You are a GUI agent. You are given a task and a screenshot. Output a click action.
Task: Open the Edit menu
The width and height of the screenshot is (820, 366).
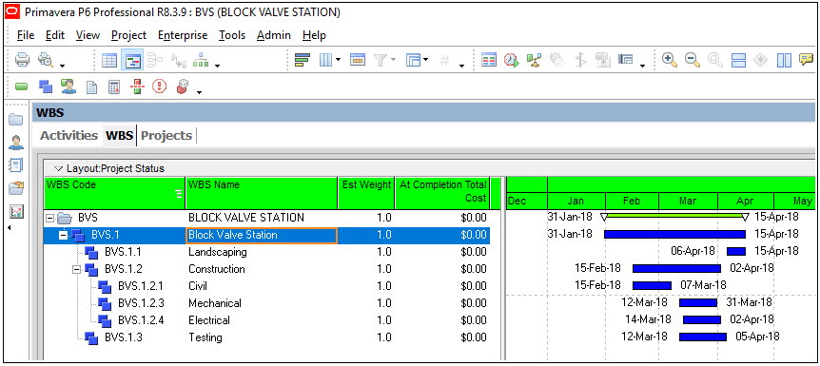[x=55, y=35]
